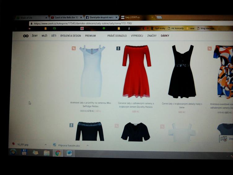Click the ZOOT logo icon

26,36
